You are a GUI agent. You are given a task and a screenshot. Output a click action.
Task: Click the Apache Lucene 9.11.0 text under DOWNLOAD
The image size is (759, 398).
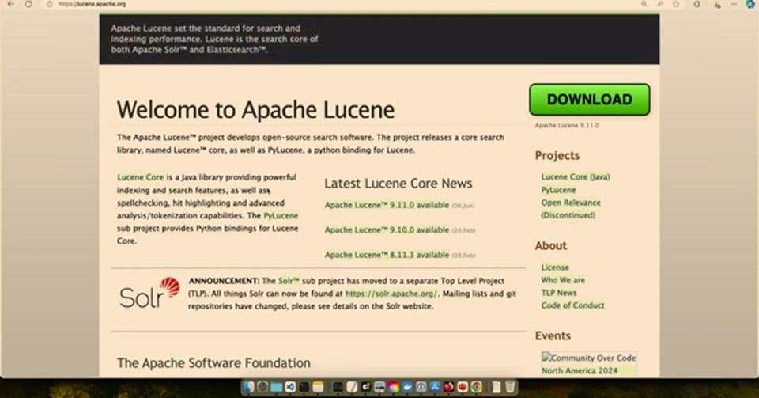pyautogui.click(x=567, y=125)
